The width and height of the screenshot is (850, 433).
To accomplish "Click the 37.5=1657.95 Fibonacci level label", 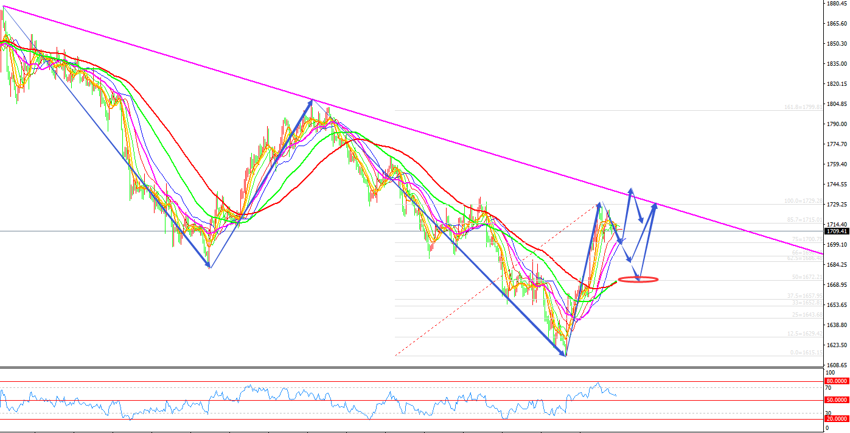I will [x=804, y=296].
